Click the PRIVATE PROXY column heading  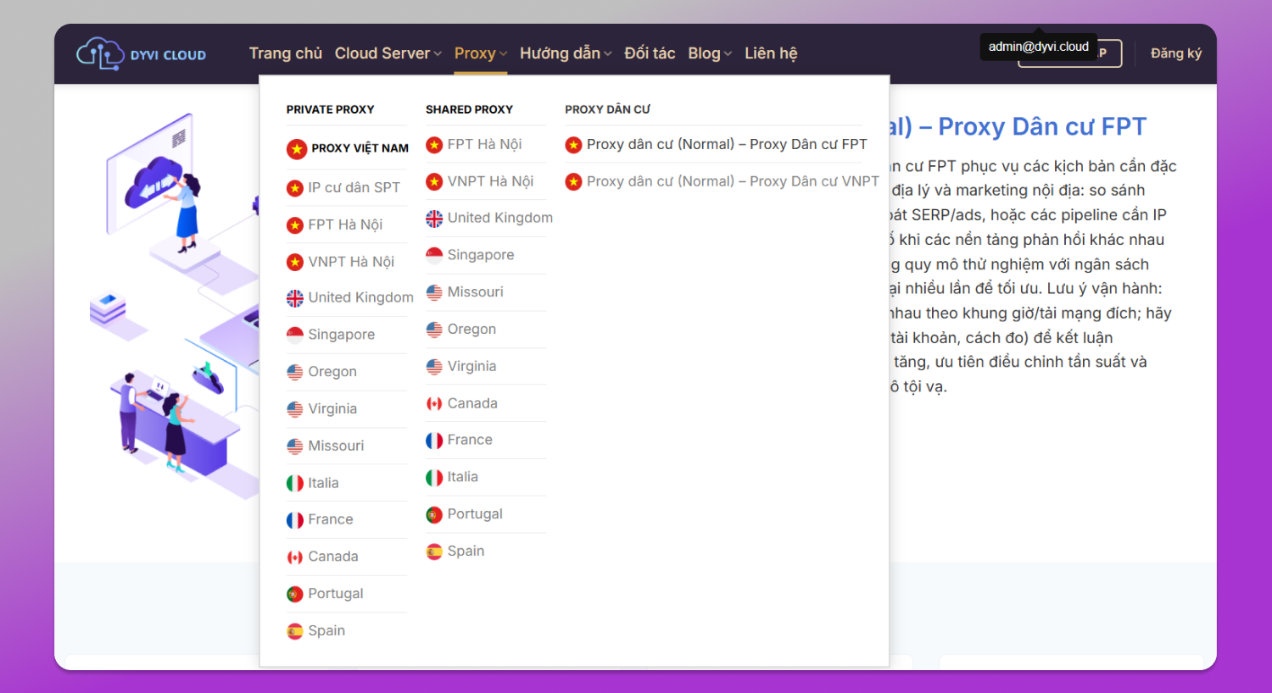point(330,109)
